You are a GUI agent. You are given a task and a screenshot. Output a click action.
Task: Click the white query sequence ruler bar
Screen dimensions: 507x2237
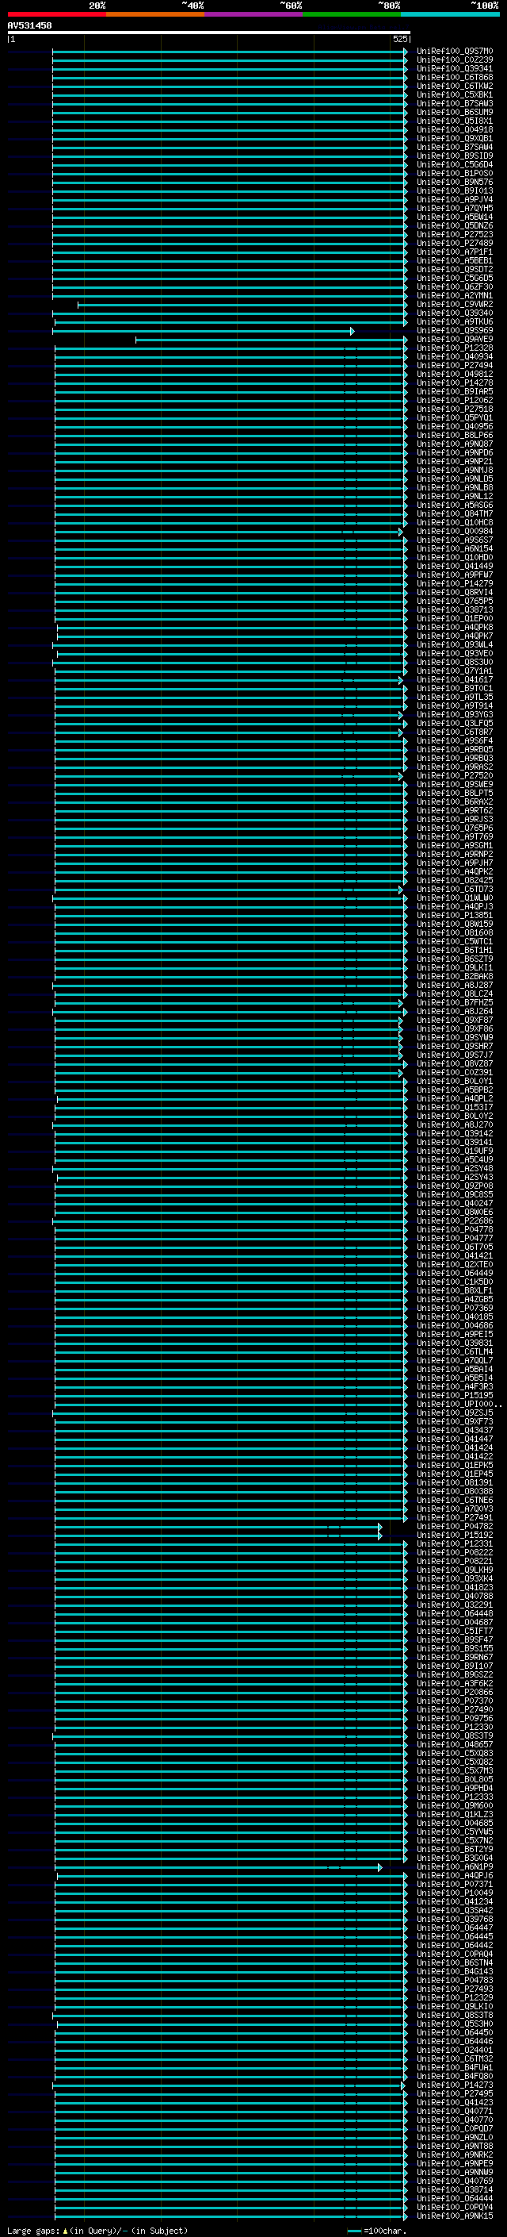(209, 33)
